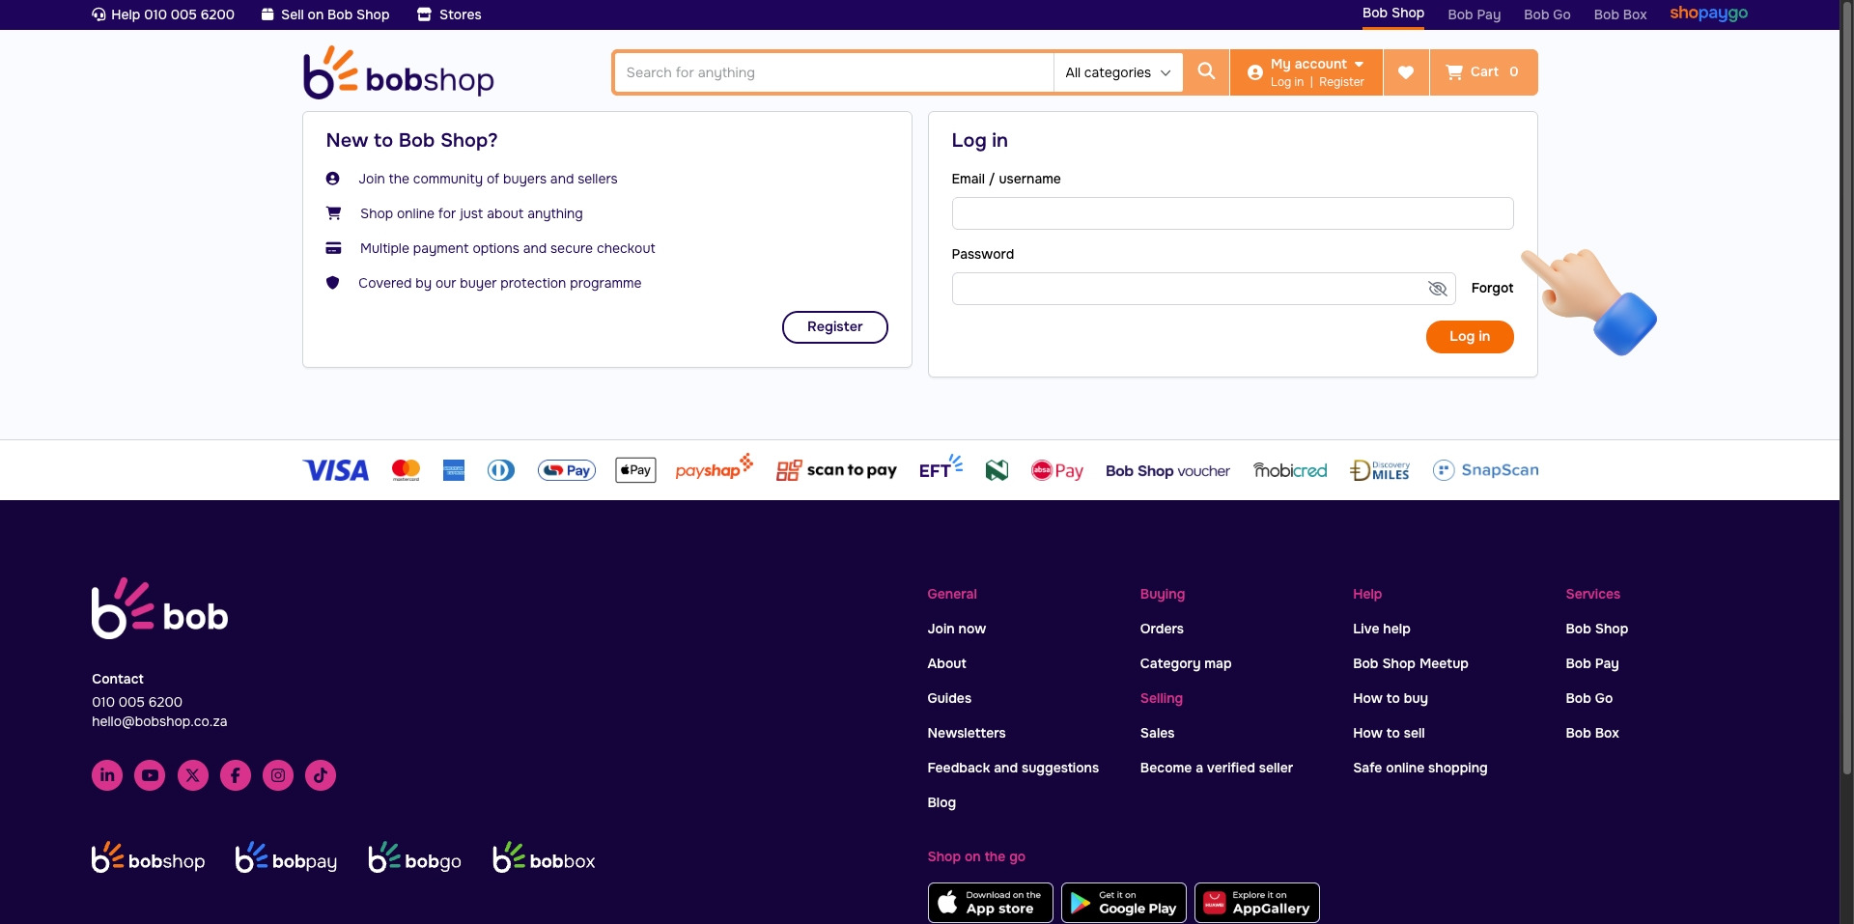Viewport: 1854px width, 924px height.
Task: Click the SnapScan logo
Action: coord(1486,470)
